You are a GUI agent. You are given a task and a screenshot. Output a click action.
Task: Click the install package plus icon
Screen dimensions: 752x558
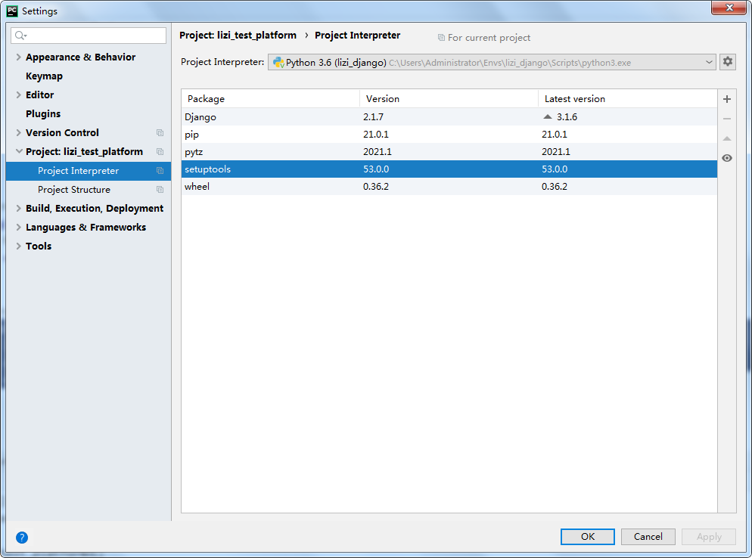pos(726,99)
